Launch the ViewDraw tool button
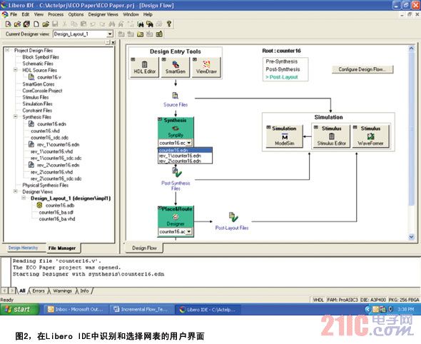 click(206, 68)
